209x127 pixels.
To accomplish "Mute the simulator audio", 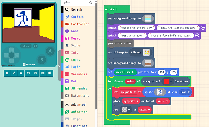I will point(28,73).
